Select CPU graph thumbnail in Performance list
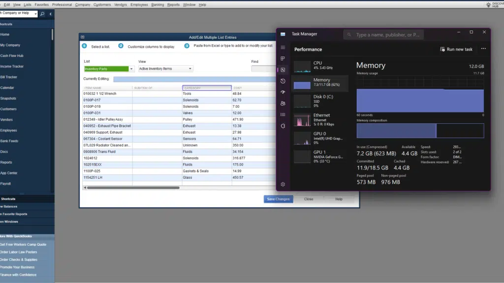The width and height of the screenshot is (504, 283). click(302, 66)
